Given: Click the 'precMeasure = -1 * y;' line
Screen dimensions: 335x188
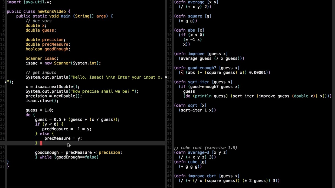Looking at the screenshot, I should click(67, 129).
